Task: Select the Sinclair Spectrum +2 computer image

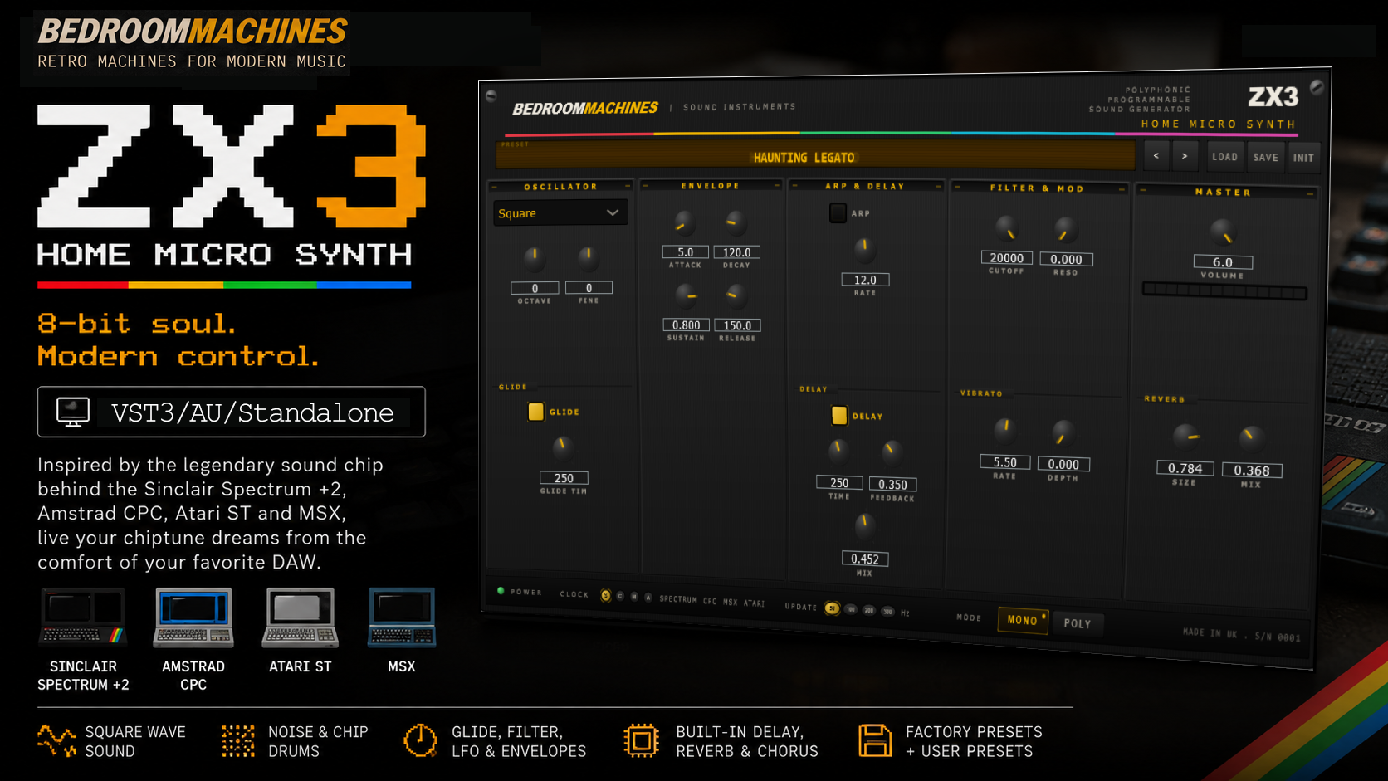Action: [x=83, y=617]
